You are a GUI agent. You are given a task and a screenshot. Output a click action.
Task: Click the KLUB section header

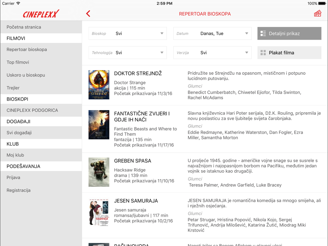(41, 144)
